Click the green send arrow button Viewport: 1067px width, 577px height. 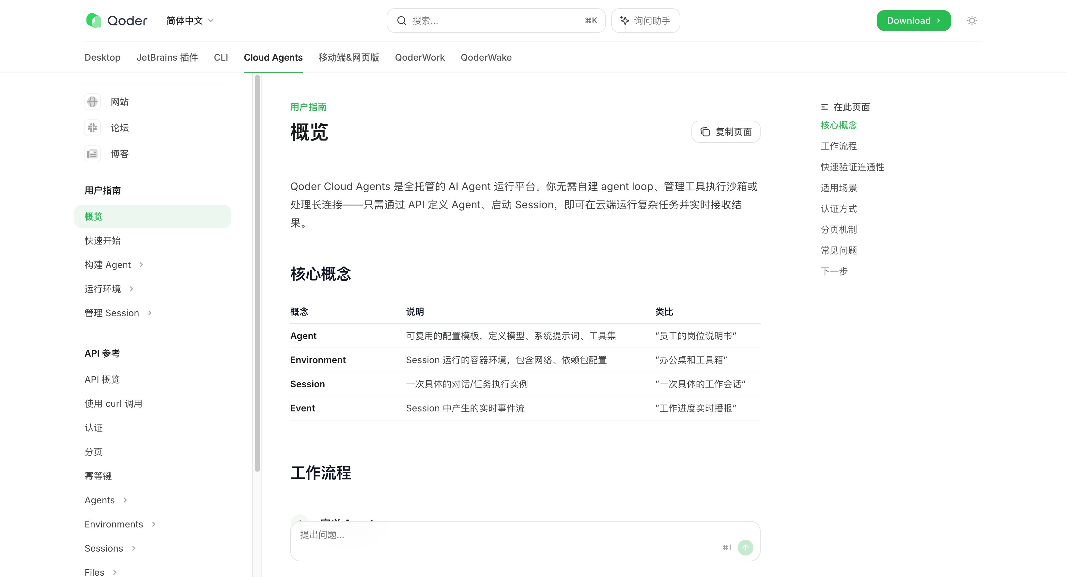745,548
